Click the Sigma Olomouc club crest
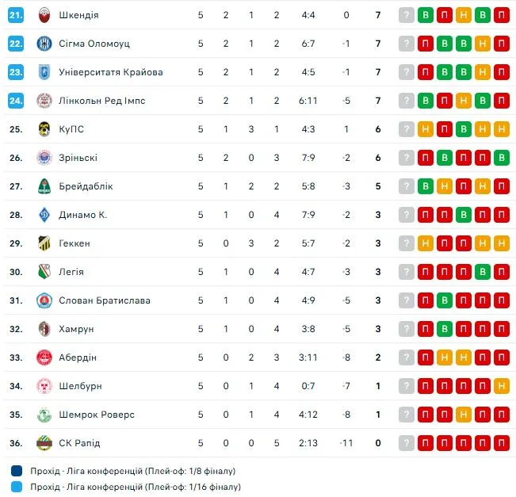This screenshot has width=516, height=497. tap(44, 44)
